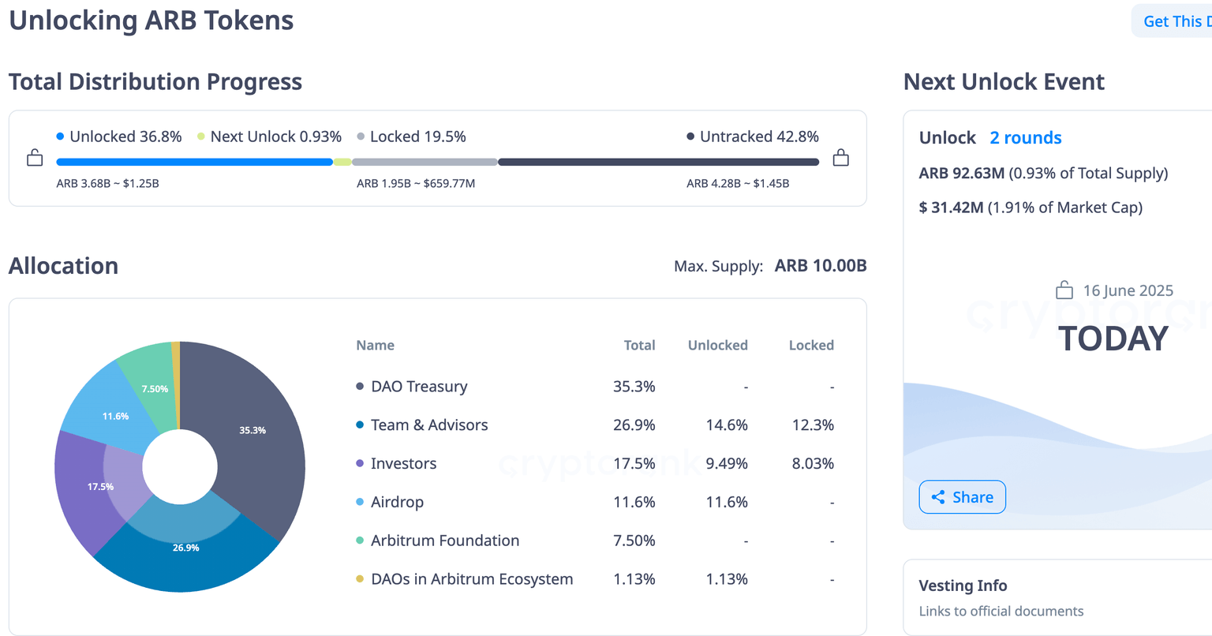Click the Untracked 42.8% legend dot

tap(690, 137)
